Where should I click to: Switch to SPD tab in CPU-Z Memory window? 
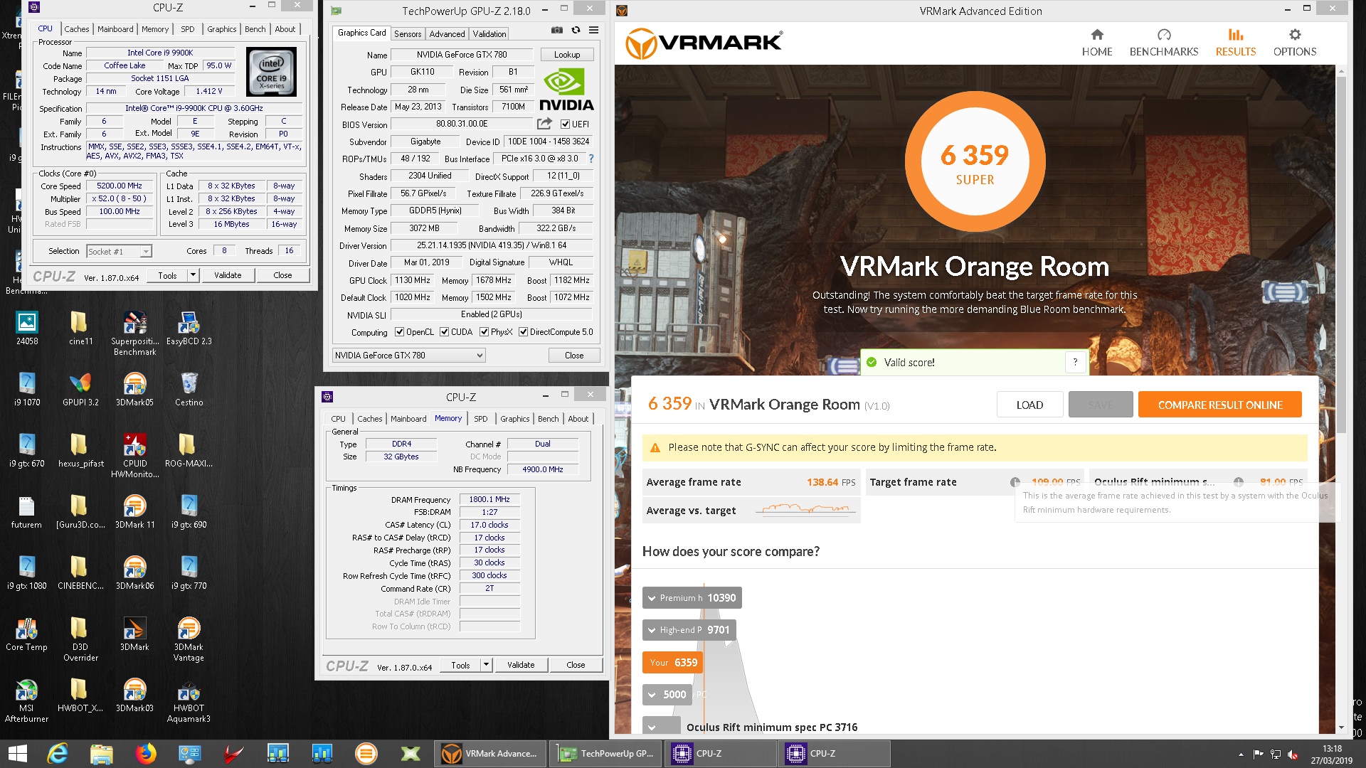tap(481, 419)
